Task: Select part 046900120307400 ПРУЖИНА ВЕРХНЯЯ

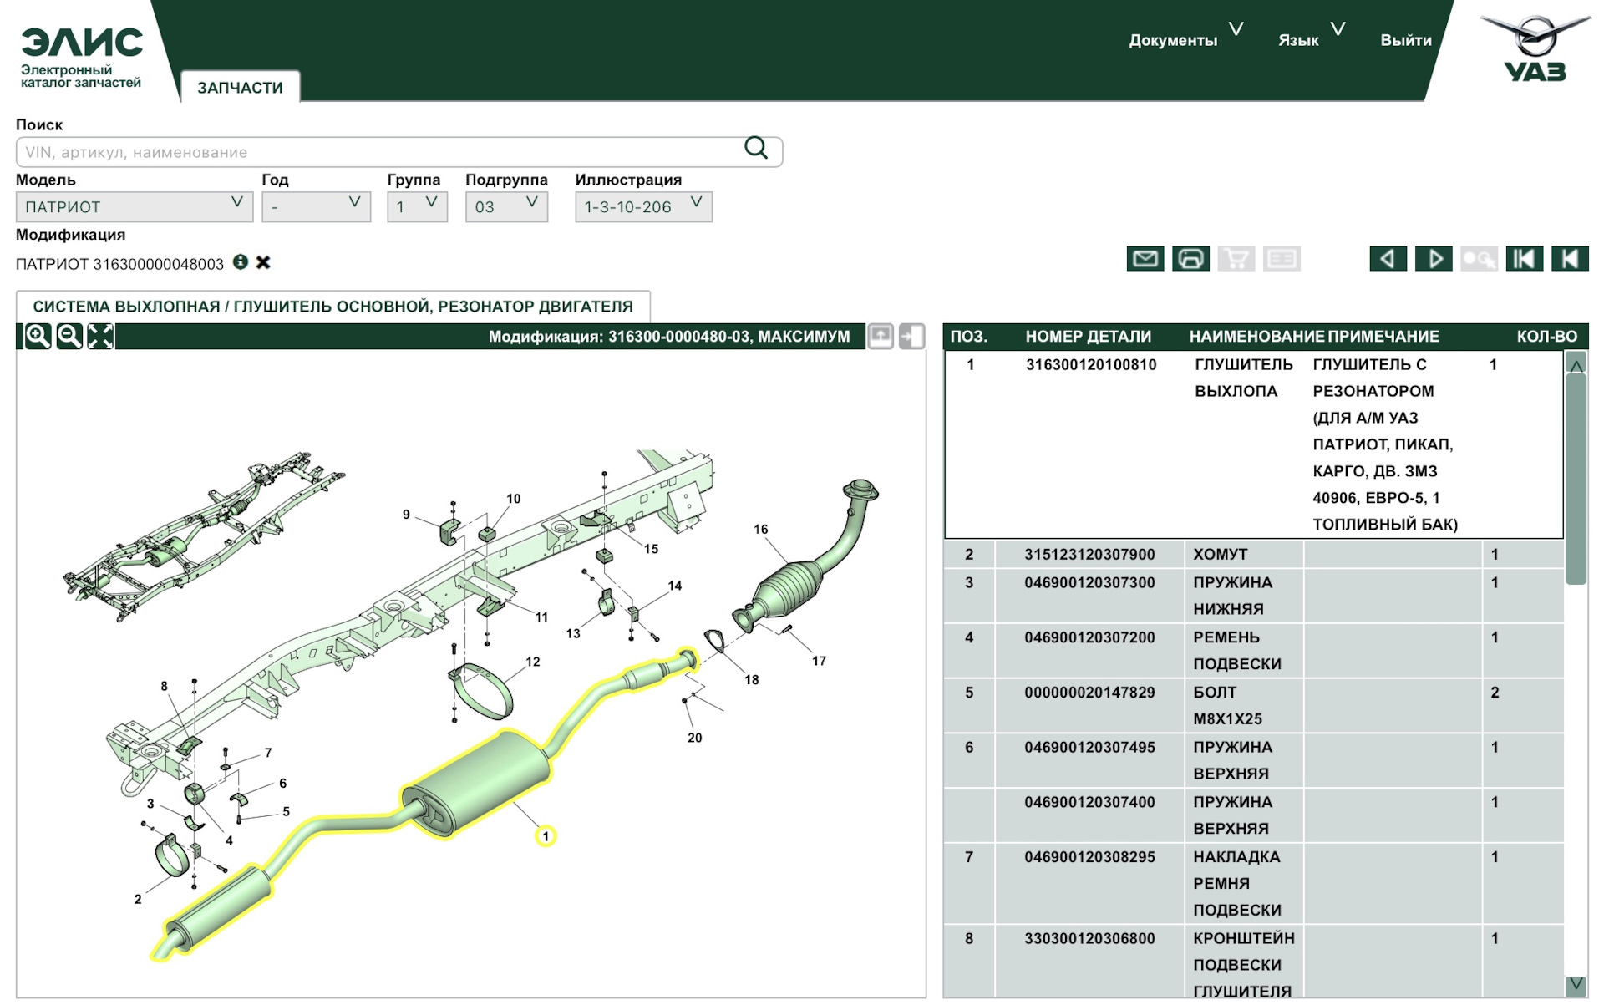Action: 1253,815
